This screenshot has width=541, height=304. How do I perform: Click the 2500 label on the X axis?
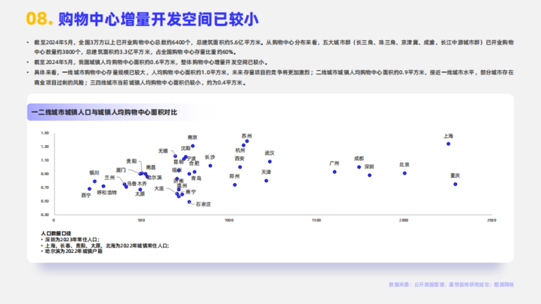(491, 220)
